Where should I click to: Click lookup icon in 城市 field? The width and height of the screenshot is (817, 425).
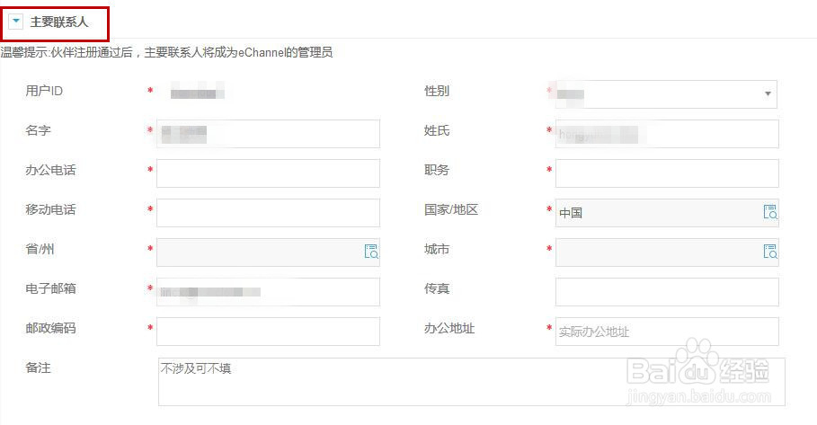coord(770,252)
